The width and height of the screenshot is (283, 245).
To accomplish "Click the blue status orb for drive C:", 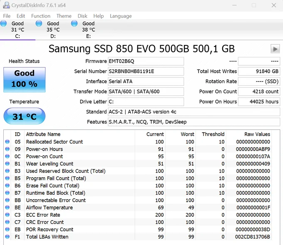I will (x=3, y=23).
